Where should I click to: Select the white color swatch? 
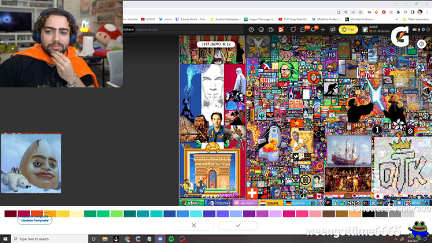click(421, 214)
